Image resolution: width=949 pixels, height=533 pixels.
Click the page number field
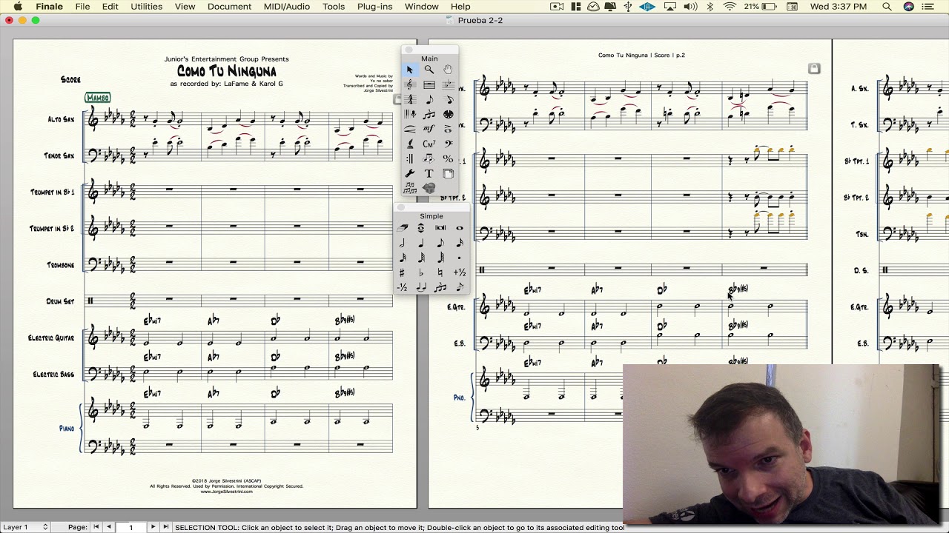[130, 527]
